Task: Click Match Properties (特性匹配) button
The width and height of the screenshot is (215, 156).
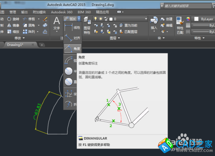Action: pyautogui.click(x=180, y=25)
